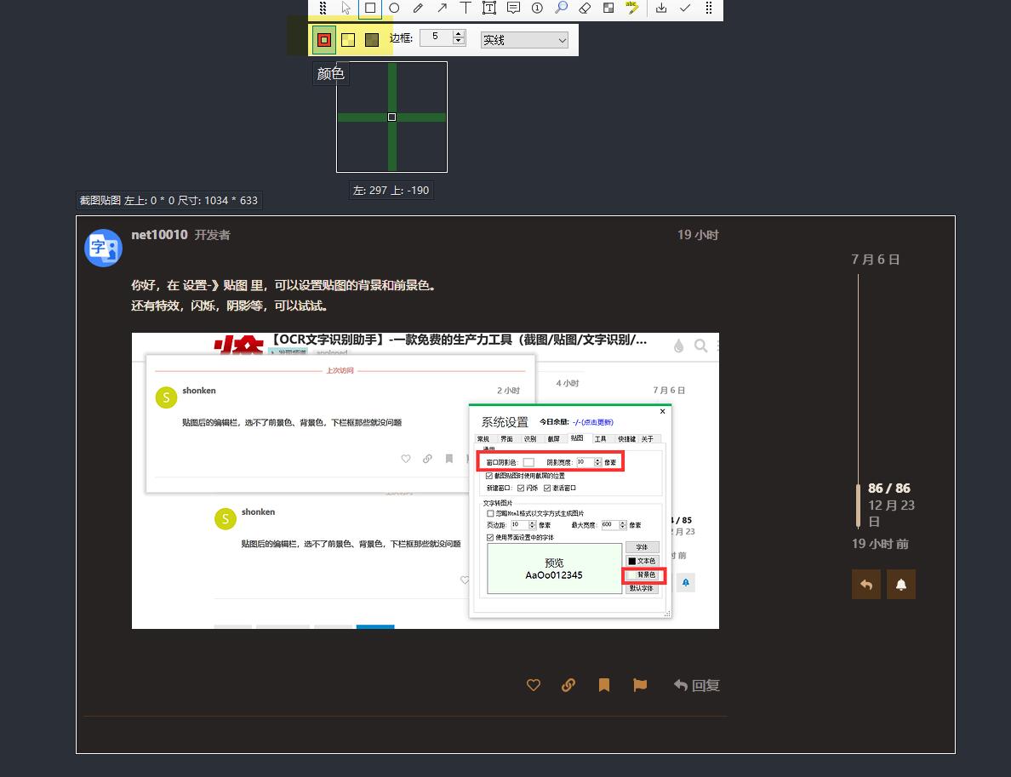This screenshot has width=1011, height=777.
Task: Select the abc highlighter tool
Action: tap(631, 9)
